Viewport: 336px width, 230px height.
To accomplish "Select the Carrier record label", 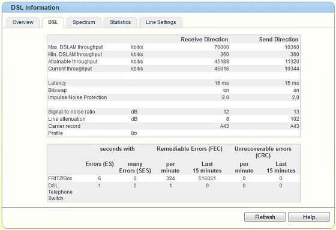I will 64,126.
